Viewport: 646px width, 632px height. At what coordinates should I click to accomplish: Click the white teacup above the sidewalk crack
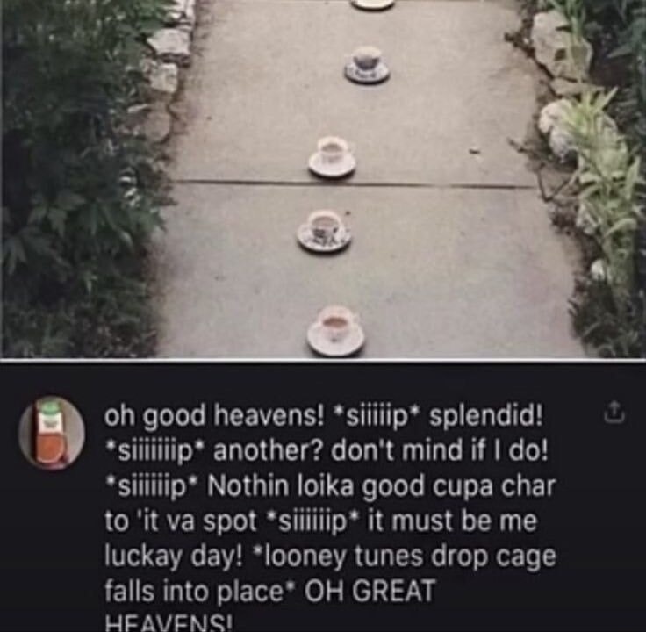(x=332, y=158)
